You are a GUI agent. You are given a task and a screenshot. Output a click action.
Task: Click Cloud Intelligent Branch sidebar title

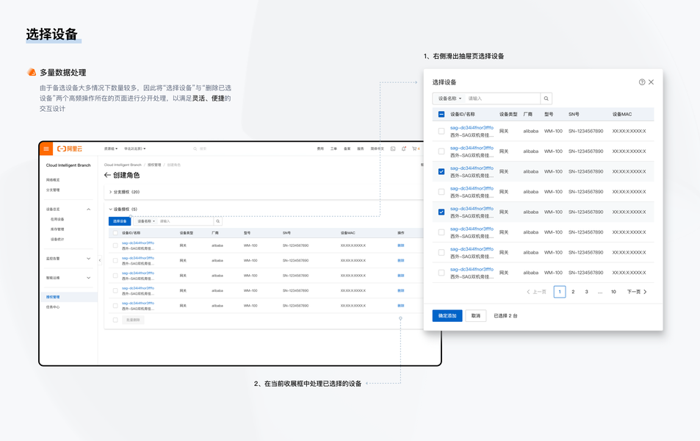(x=68, y=165)
